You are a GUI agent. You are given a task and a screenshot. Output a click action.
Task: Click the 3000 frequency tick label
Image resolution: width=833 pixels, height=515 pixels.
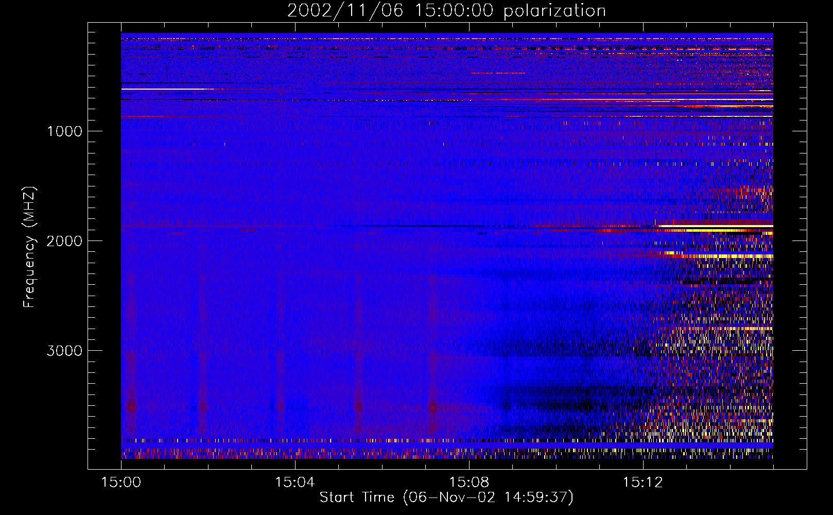(64, 351)
